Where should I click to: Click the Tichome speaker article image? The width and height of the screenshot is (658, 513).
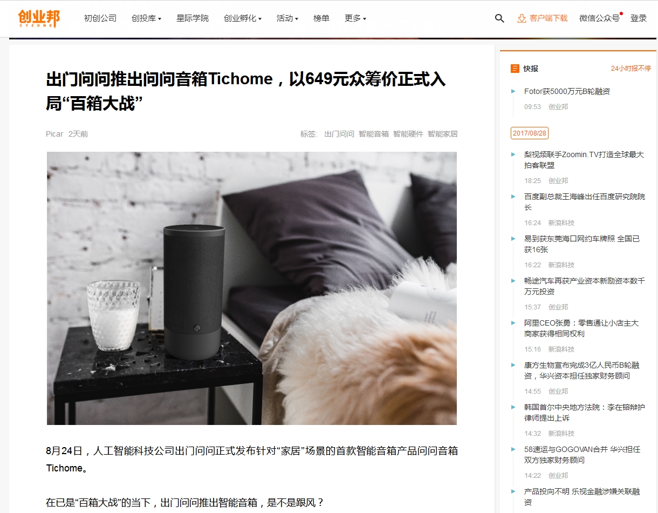[x=252, y=288]
